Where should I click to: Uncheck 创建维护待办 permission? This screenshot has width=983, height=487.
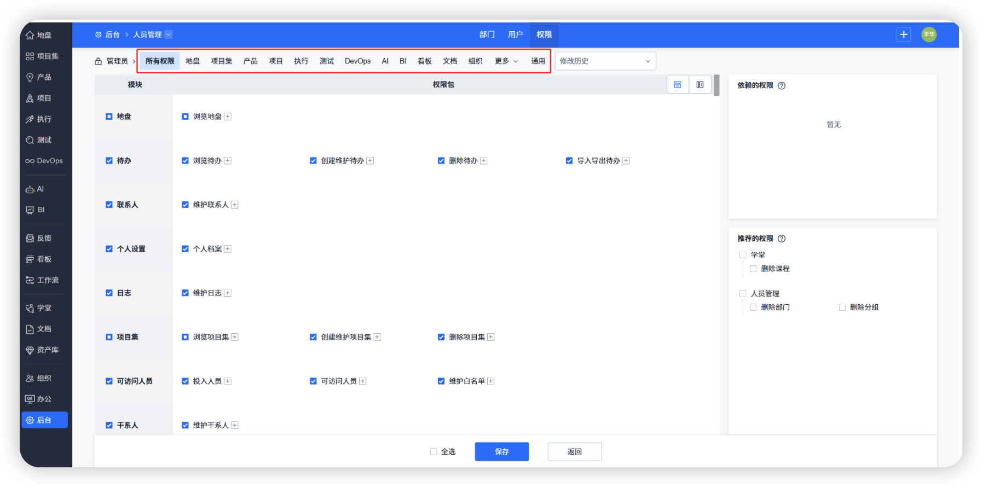[x=313, y=161]
